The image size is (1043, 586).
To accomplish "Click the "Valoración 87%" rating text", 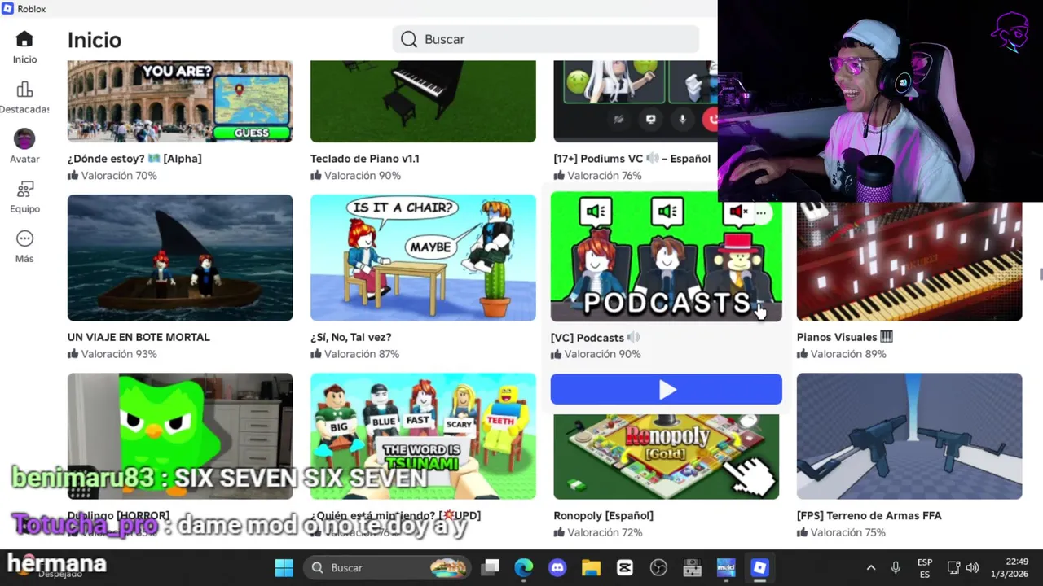I will point(362,354).
